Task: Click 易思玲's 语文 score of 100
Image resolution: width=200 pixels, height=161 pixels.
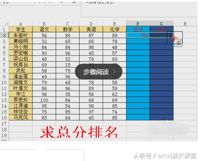Action: click(x=44, y=100)
